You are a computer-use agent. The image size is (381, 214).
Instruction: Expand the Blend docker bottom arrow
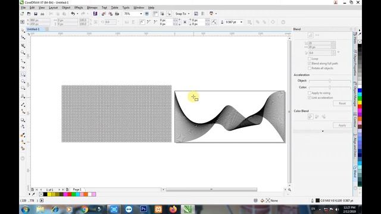[323, 131]
